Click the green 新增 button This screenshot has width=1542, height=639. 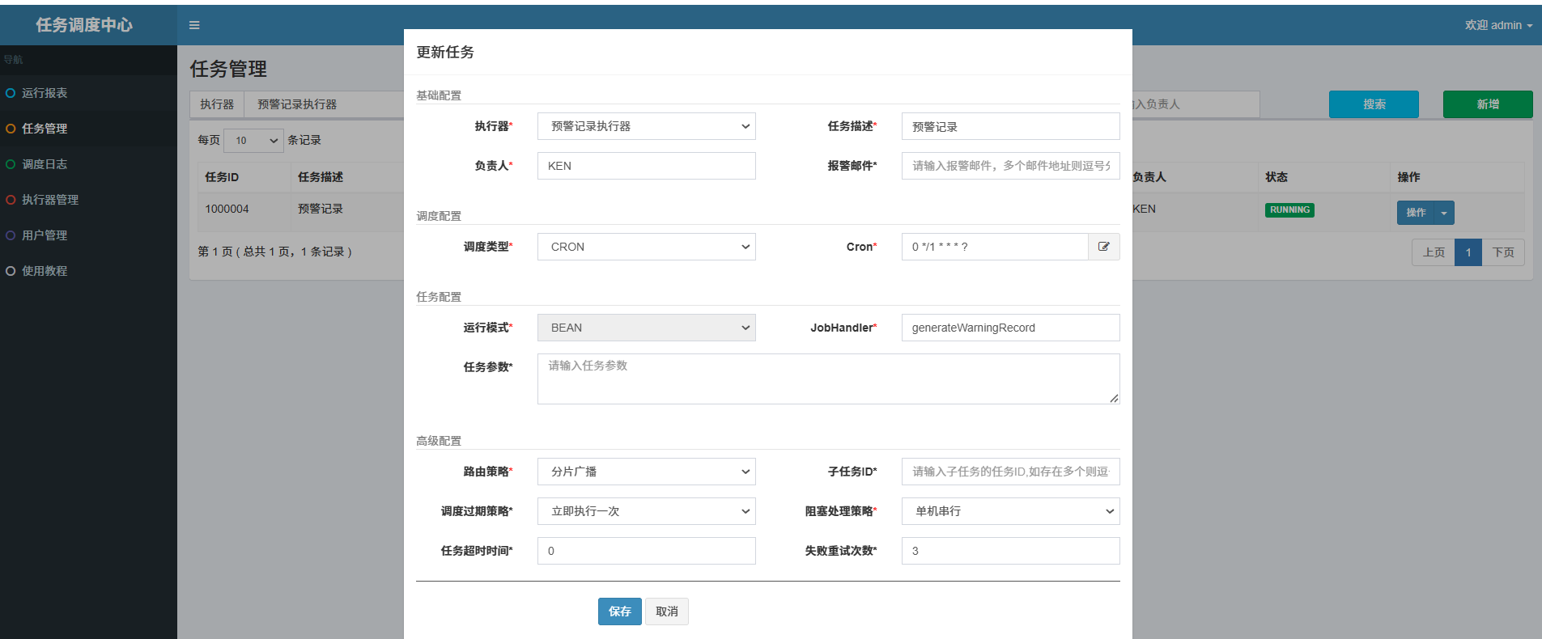(x=1488, y=104)
